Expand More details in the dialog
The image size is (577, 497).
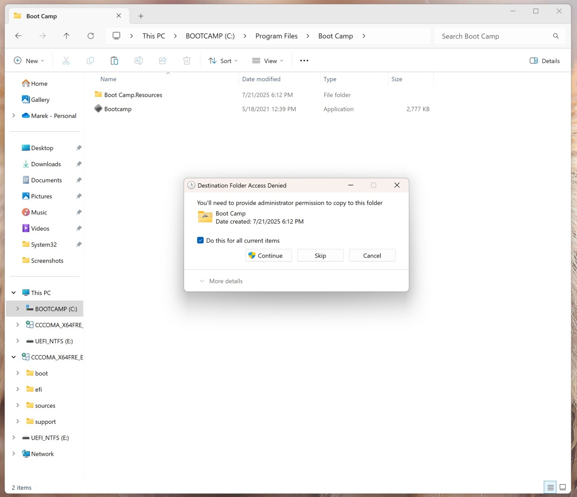click(x=221, y=281)
